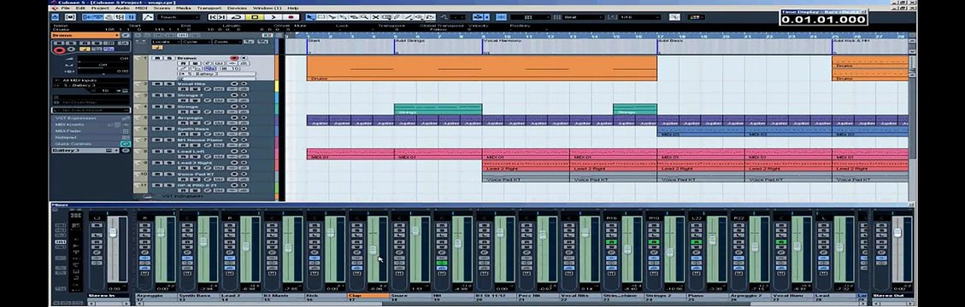This screenshot has height=307, width=965.
Task: Open the All MIDI Inputs dropdown
Action: tap(91, 80)
